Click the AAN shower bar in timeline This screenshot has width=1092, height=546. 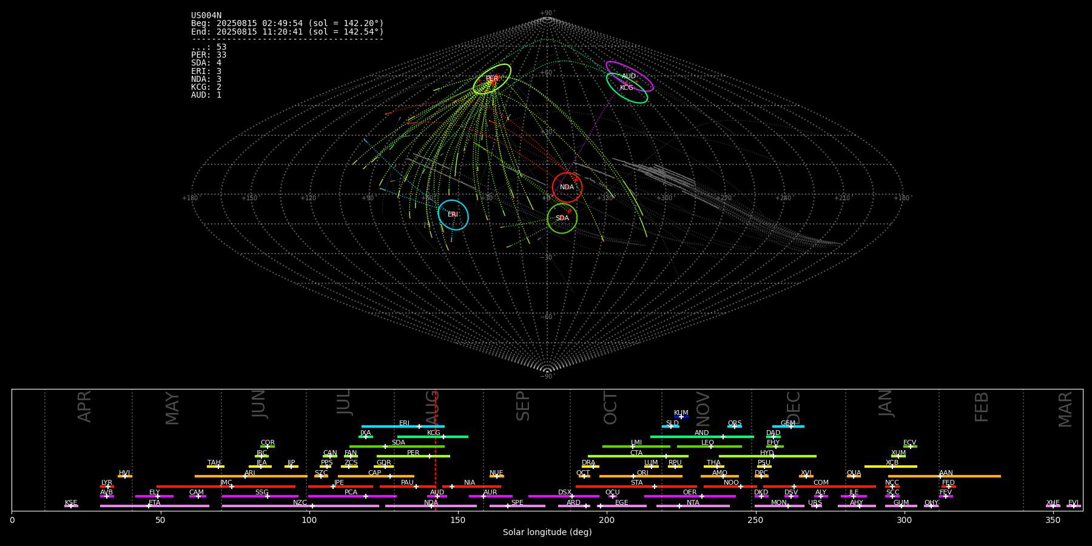tap(945, 476)
